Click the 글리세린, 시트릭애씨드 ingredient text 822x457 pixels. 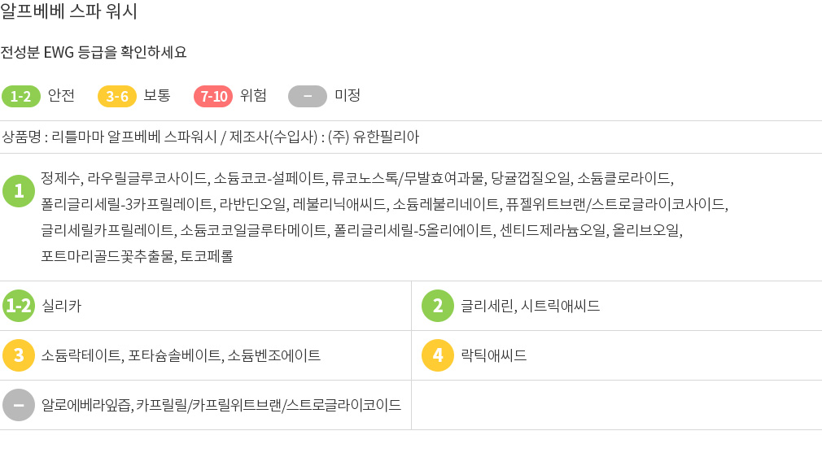coord(530,306)
